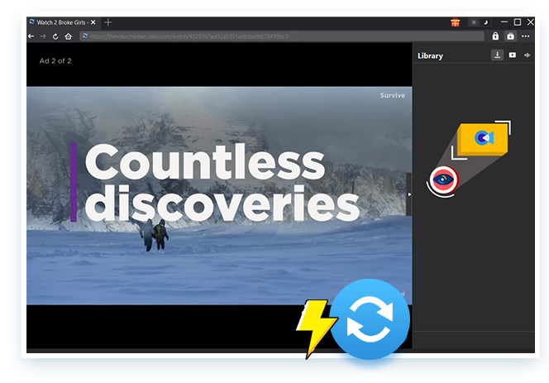This screenshot has width=549, height=383.
Task: Switch to light theme sun icon
Action: 474,22
